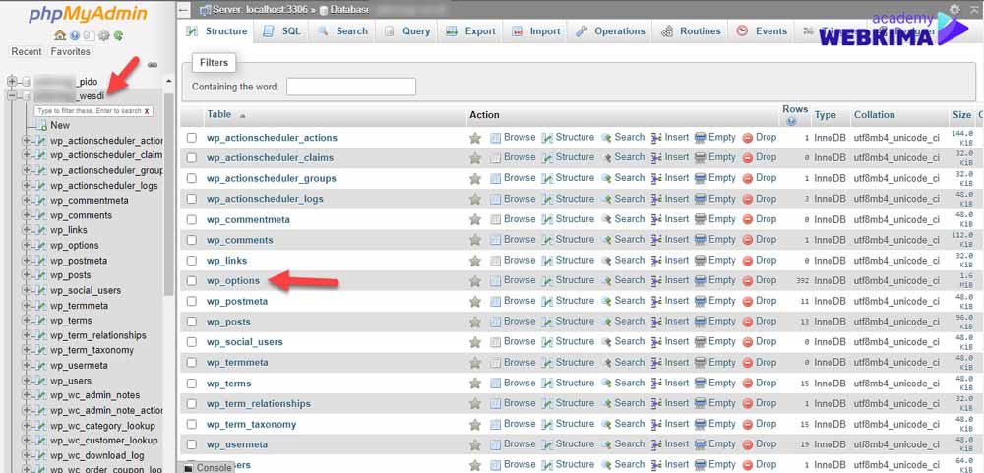The height and width of the screenshot is (473, 984).
Task: Go to the Import tab
Action: point(536,31)
